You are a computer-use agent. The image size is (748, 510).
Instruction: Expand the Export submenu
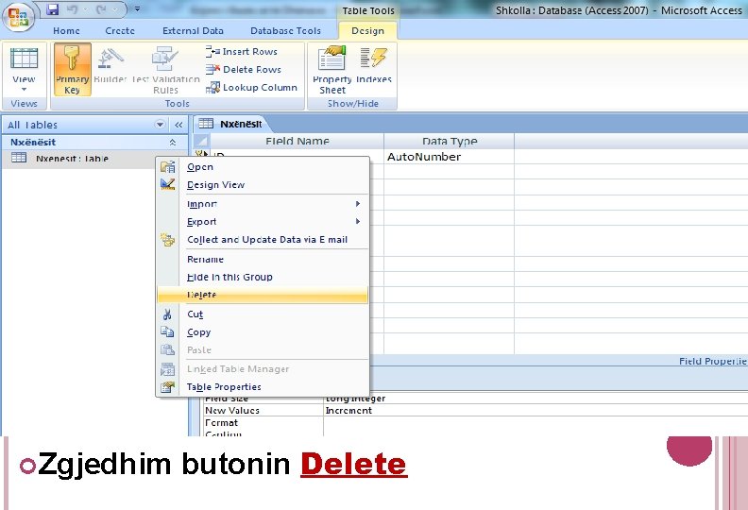[263, 221]
